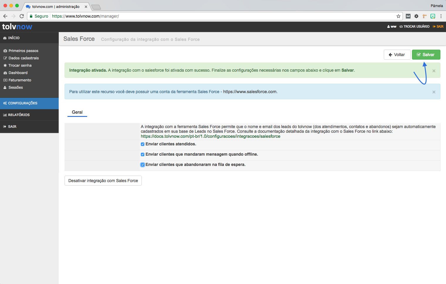Open the Chrome three-dot menu

tap(441, 16)
